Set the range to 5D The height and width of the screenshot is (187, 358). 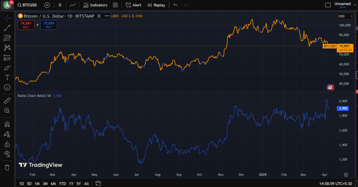coord(29,184)
